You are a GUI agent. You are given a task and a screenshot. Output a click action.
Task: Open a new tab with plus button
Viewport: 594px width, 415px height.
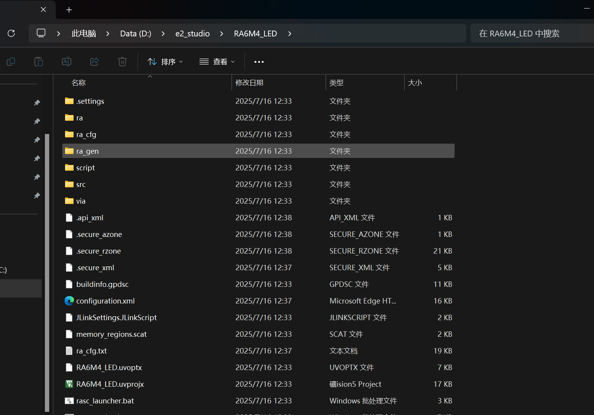69,10
